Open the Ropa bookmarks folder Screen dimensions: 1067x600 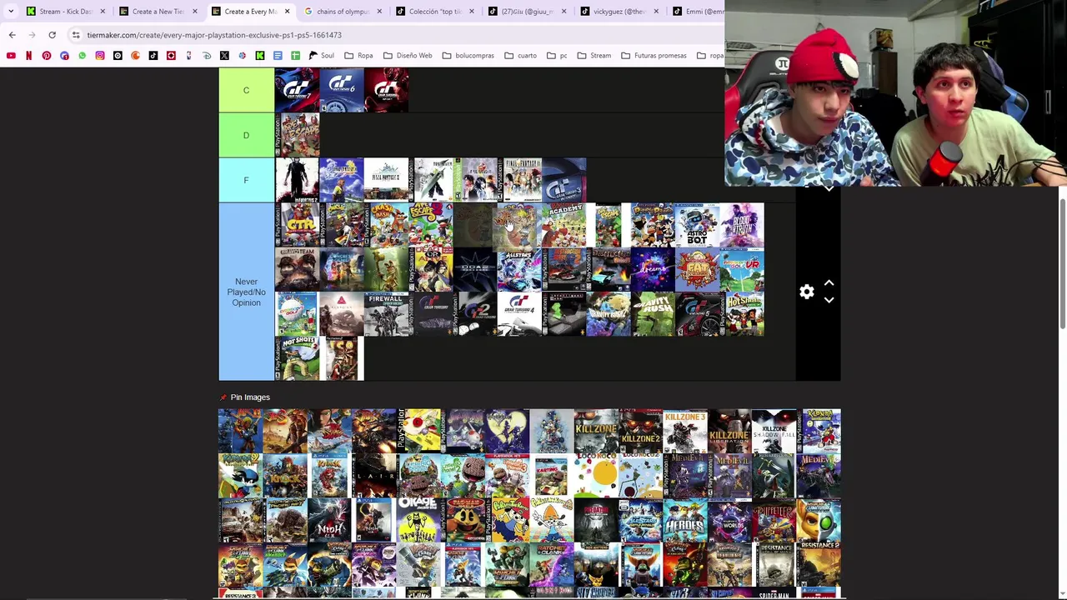[358, 56]
